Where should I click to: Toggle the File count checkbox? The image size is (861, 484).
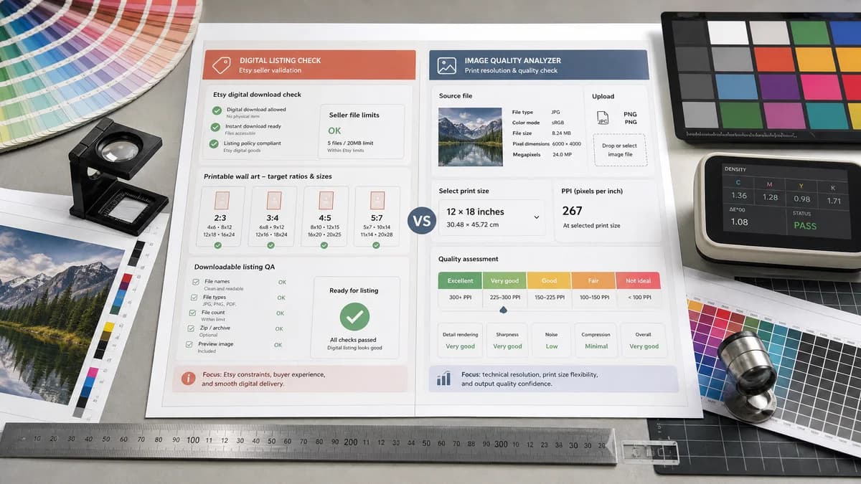[193, 313]
